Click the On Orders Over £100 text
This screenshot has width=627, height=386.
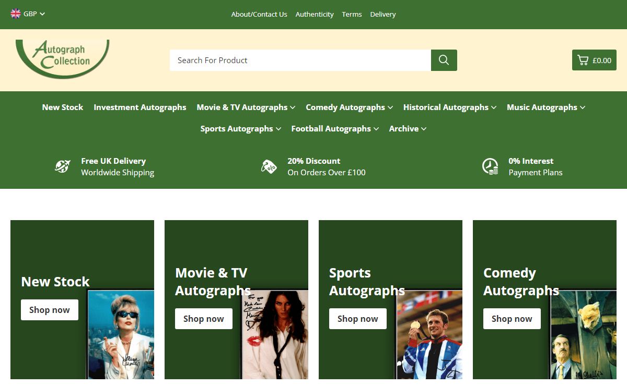pos(327,173)
